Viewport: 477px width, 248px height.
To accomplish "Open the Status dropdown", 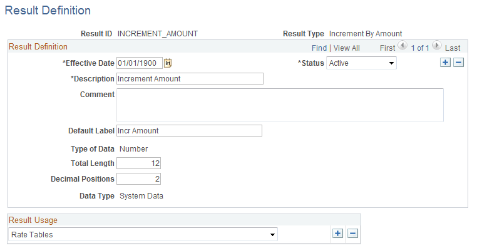I will [x=361, y=63].
